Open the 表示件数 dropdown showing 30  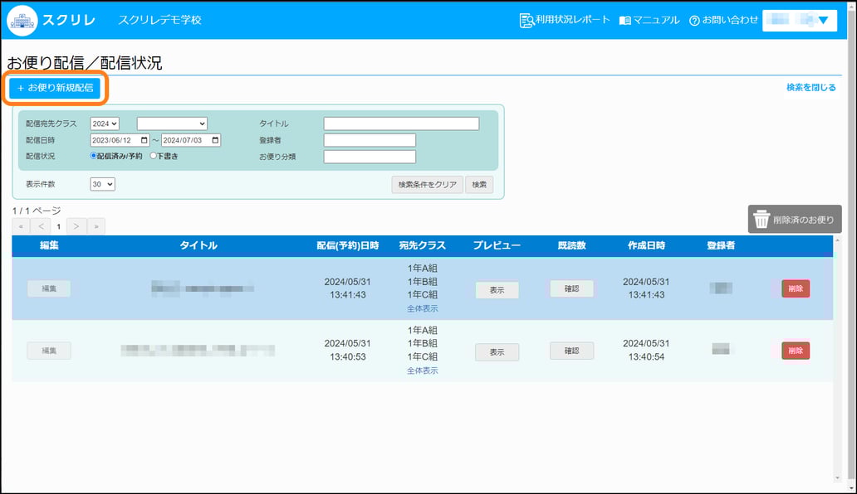coord(102,183)
